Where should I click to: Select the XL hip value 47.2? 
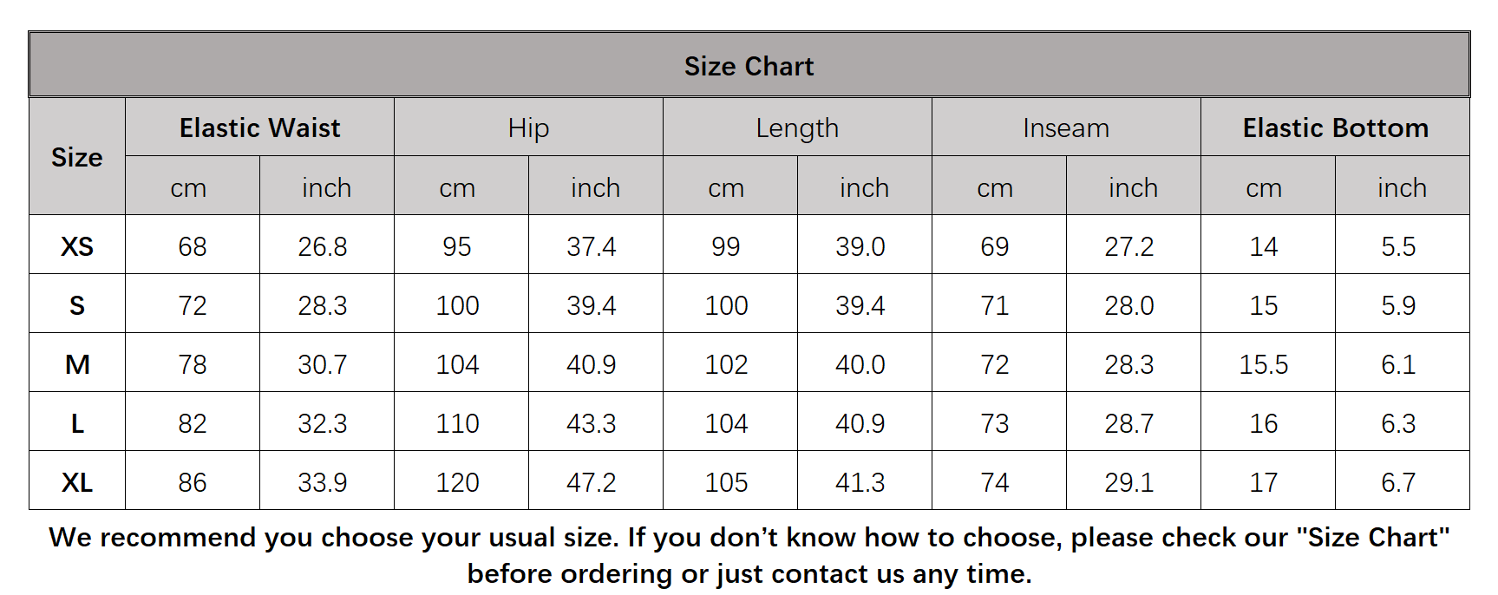tap(592, 482)
